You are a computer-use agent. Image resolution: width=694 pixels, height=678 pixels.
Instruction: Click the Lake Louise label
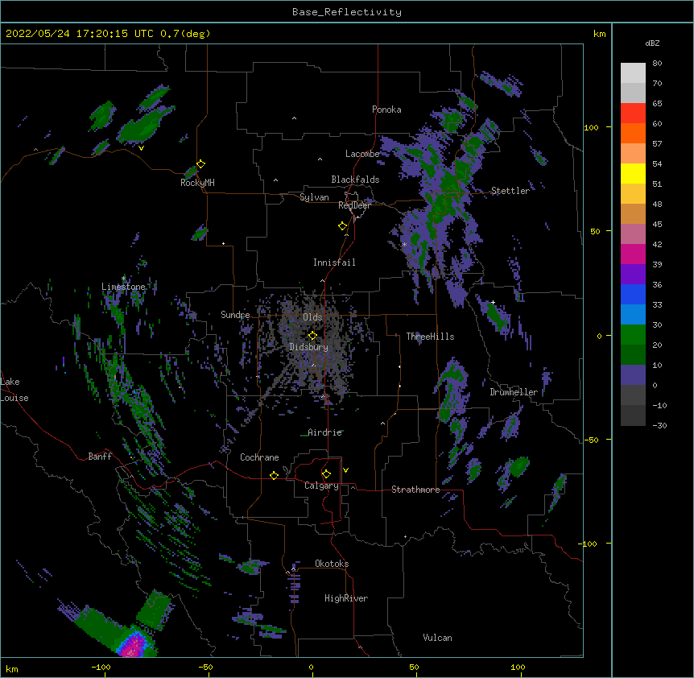13,390
